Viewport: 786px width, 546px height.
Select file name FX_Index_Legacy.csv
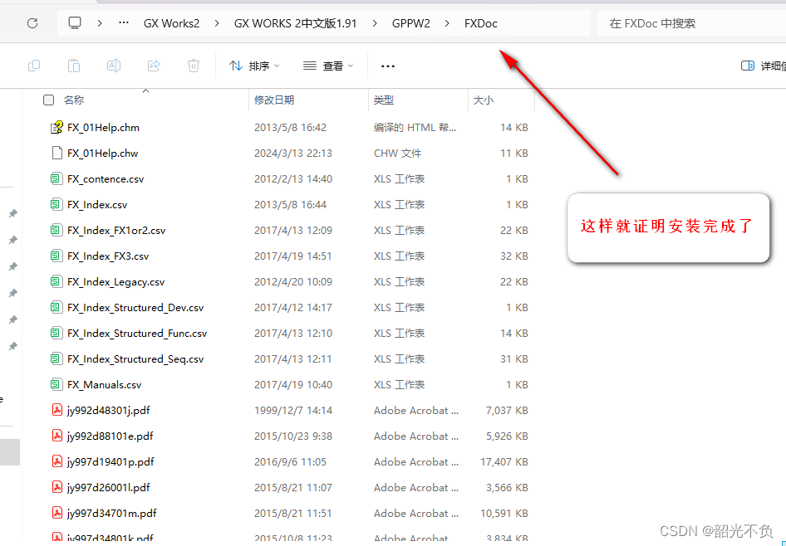tap(115, 282)
